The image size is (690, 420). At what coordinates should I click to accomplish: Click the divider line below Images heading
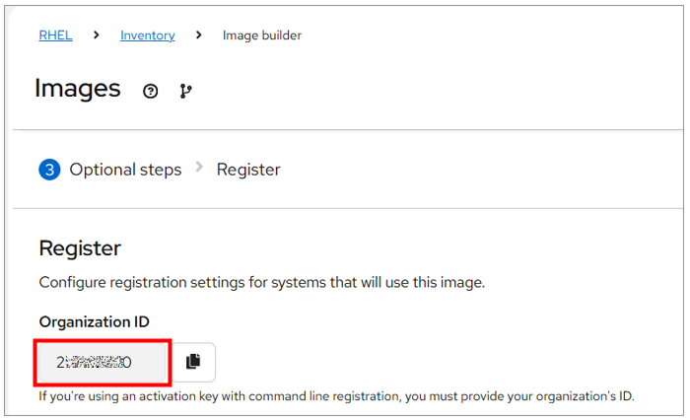[345, 129]
